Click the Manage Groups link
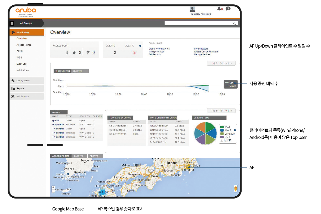321x214 pixels. 157,52
